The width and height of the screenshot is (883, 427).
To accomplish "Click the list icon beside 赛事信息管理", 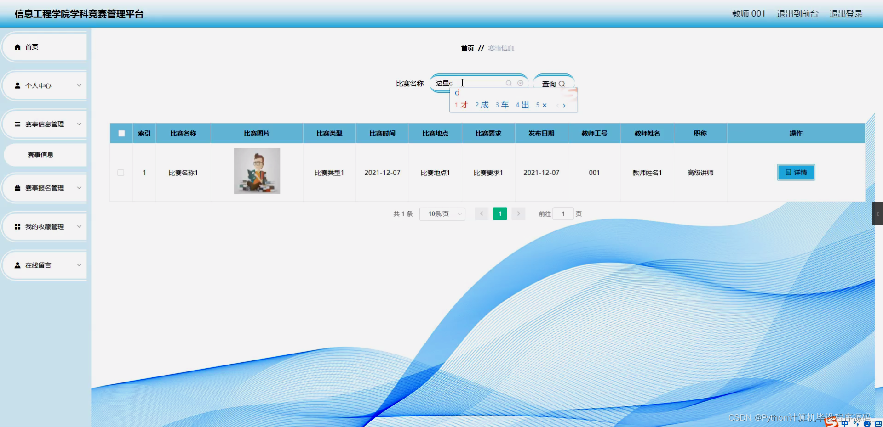I will 17,124.
